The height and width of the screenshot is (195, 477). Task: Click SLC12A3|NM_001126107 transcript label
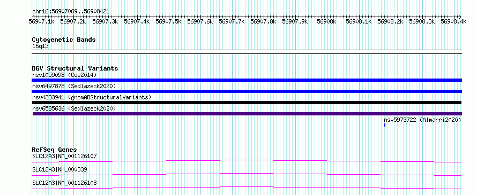(x=64, y=157)
